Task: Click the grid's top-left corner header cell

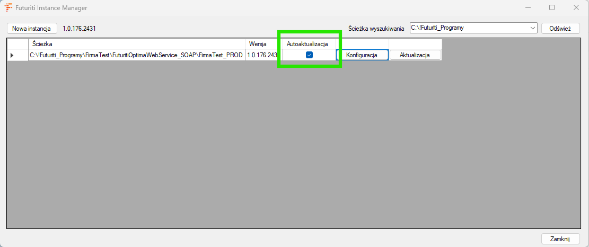Action: coord(17,43)
